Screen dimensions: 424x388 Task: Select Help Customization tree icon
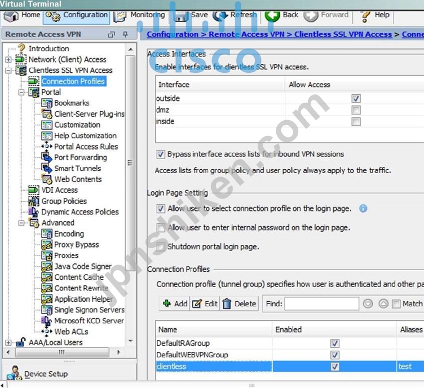(x=47, y=136)
